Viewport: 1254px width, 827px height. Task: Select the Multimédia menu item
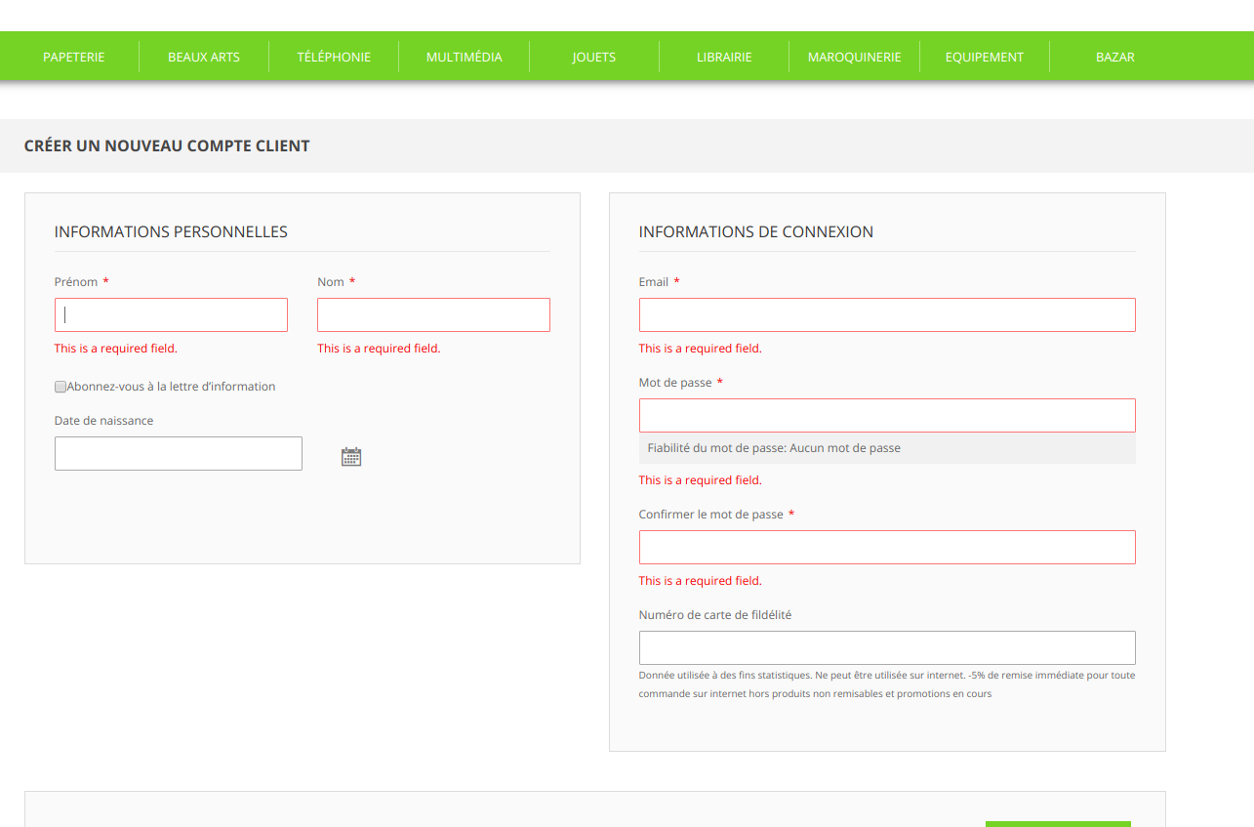pos(465,57)
